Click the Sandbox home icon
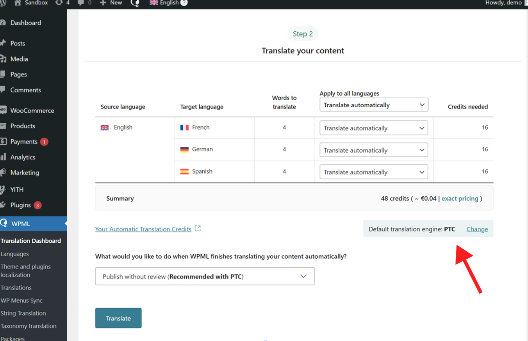The height and width of the screenshot is (341, 528). [18, 3]
